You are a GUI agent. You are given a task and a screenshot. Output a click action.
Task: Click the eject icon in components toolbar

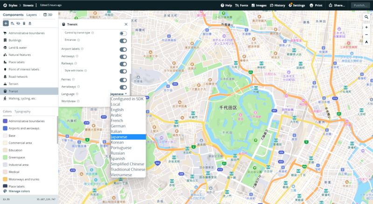click(30, 23)
